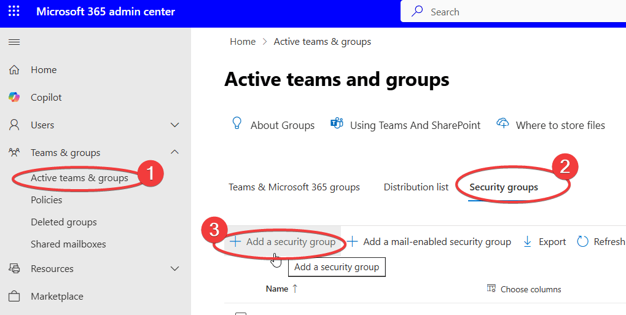
Task: Open the app launcher waffle icon
Action: click(14, 11)
